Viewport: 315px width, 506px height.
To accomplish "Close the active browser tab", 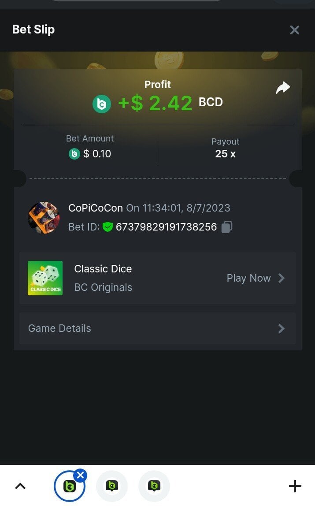I will point(80,475).
